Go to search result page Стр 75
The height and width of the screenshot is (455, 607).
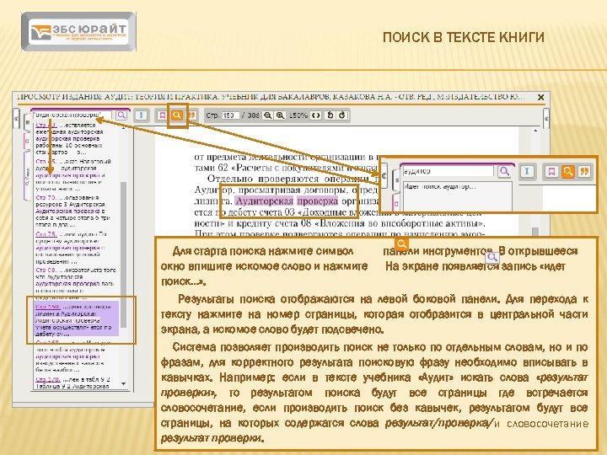[x=46, y=234]
